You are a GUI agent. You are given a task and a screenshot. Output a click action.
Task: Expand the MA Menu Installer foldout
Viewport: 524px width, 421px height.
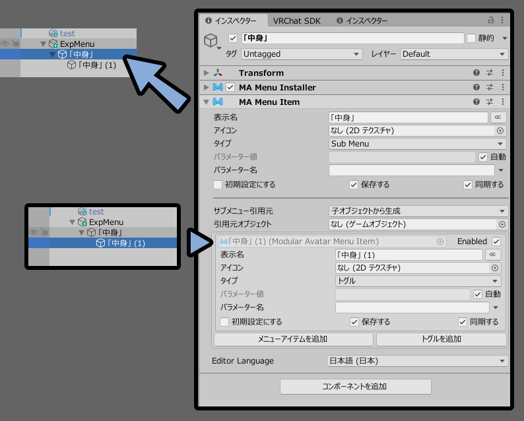coord(206,87)
